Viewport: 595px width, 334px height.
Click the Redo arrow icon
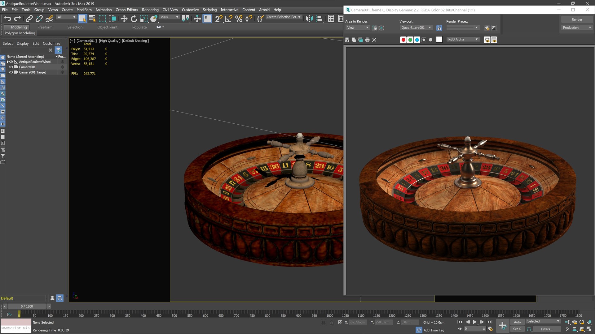(18, 19)
